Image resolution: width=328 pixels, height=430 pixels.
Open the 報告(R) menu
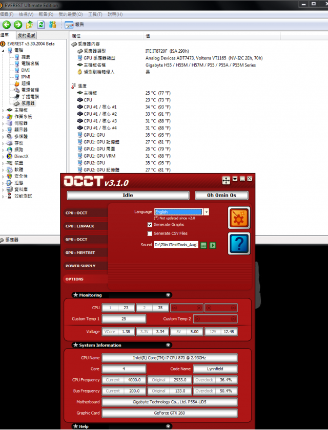point(46,14)
